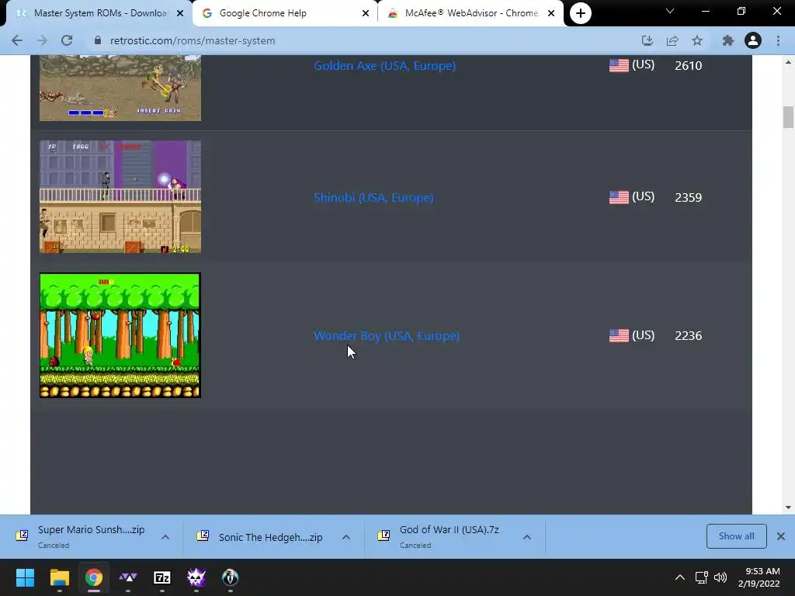
Task: Open the Shinobi (USA, Europe) link
Action: (x=373, y=198)
